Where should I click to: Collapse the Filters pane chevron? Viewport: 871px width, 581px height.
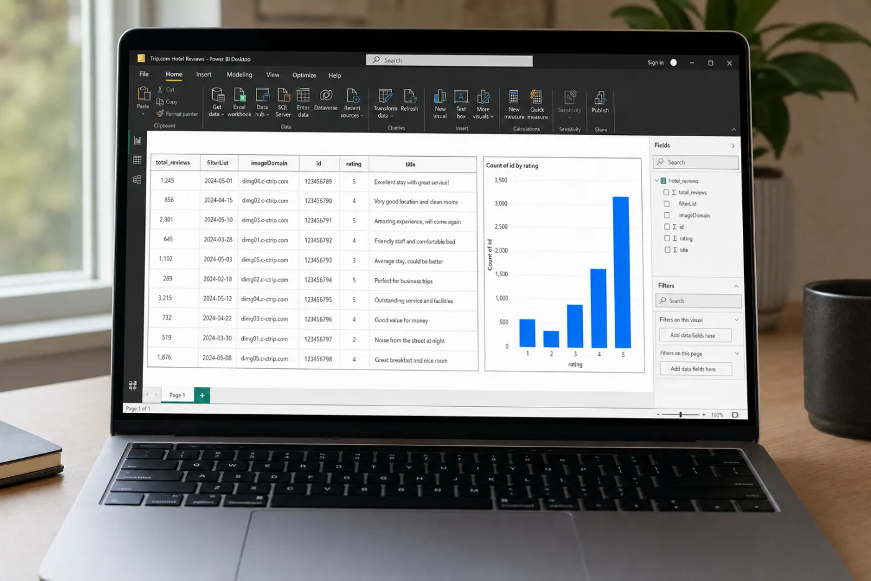736,286
